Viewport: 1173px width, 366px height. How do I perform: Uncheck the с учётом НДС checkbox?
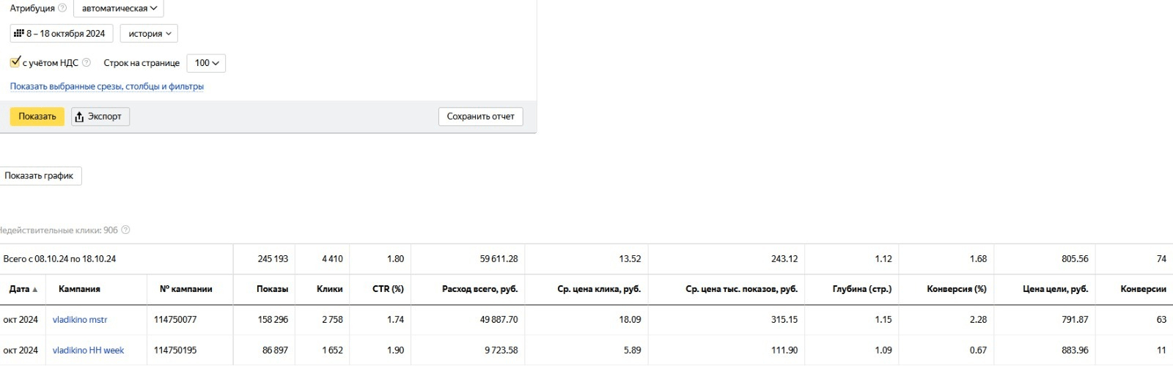coord(15,62)
